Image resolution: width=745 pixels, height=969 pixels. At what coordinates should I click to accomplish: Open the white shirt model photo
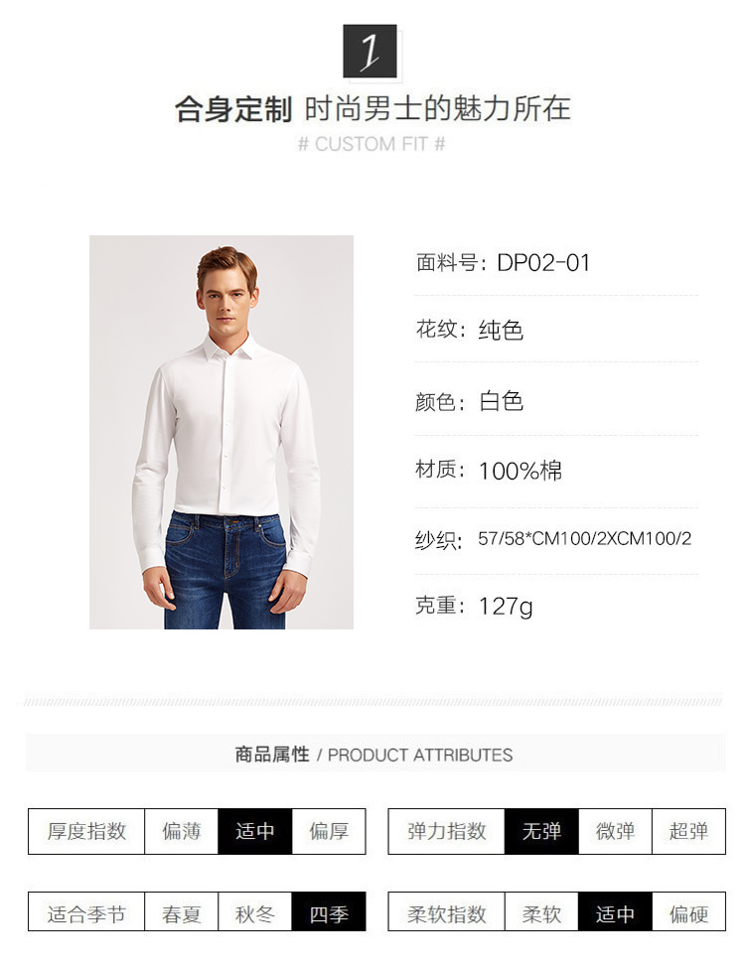(222, 432)
